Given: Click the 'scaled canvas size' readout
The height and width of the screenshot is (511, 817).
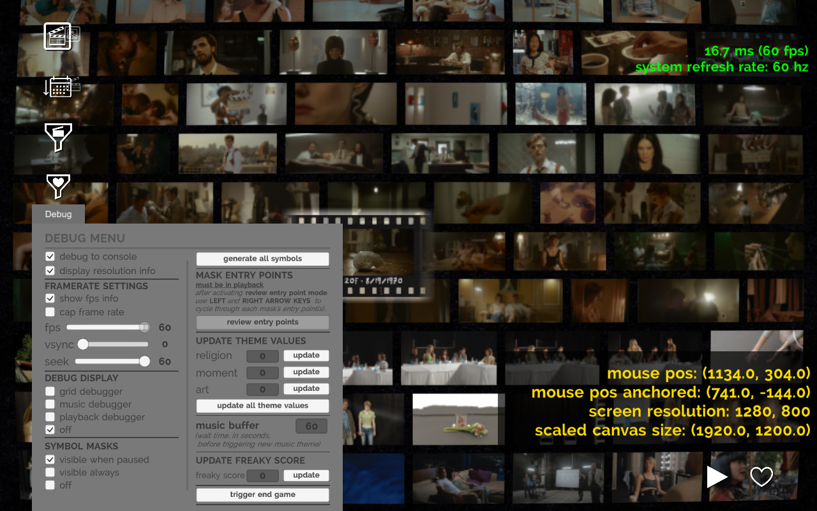Looking at the screenshot, I should tap(673, 431).
